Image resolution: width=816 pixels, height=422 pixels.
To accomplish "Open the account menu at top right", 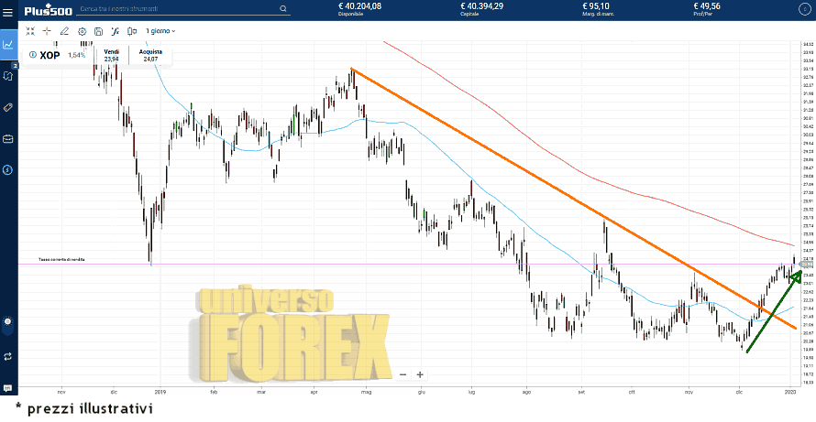I will pos(804,10).
